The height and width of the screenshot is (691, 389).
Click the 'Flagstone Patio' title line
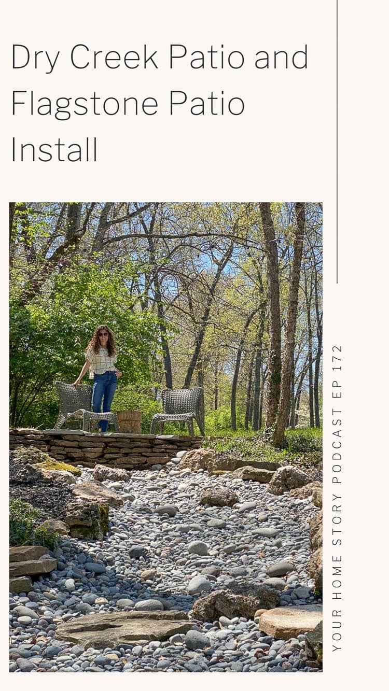click(128, 104)
